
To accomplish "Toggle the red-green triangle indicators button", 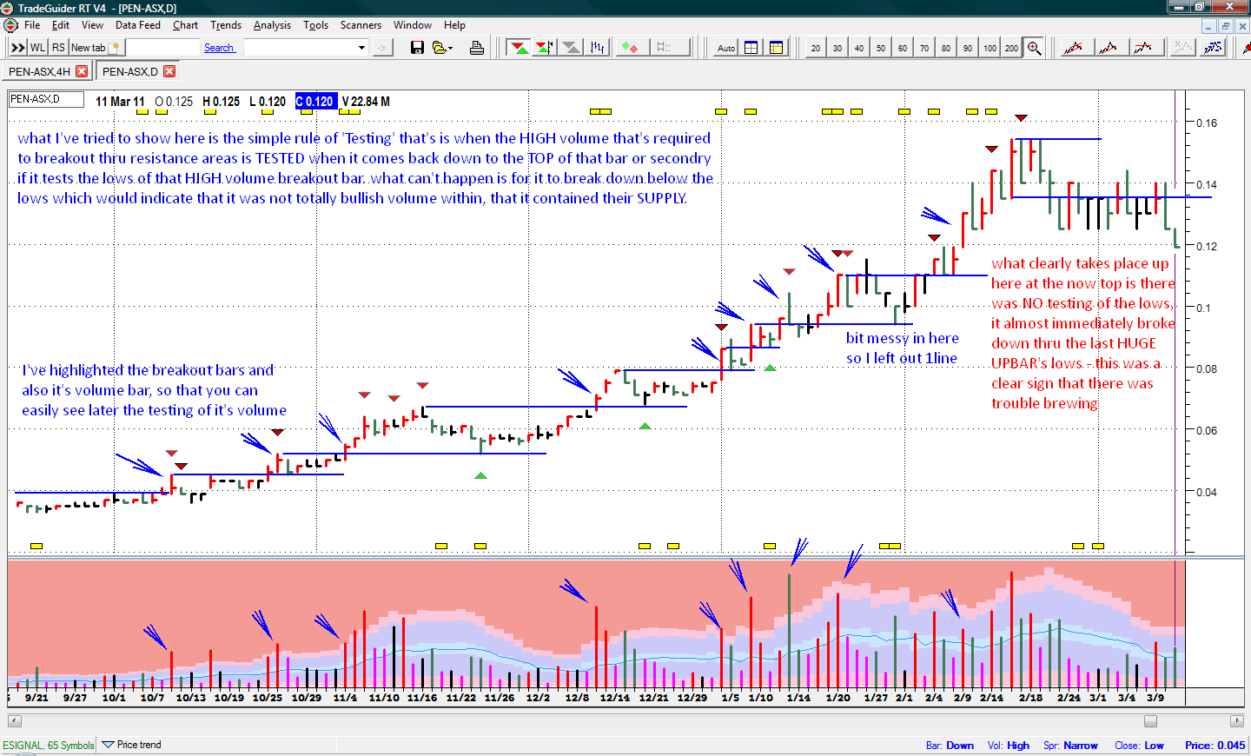I will pyautogui.click(x=520, y=48).
